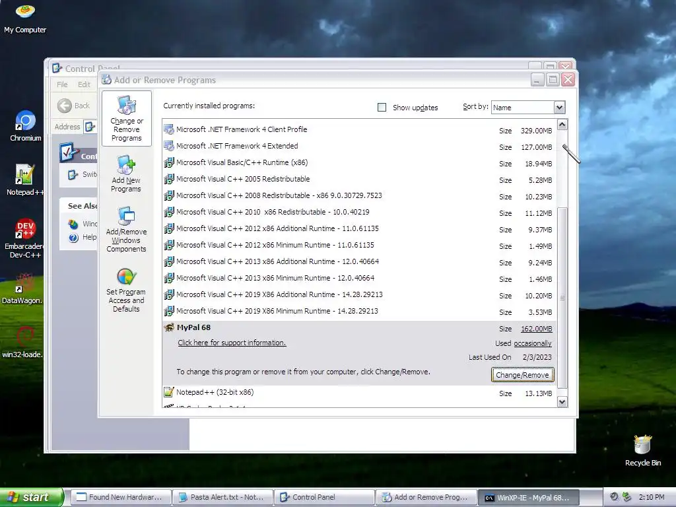
Task: Click the 2:10 PM system clock
Action: point(652,497)
